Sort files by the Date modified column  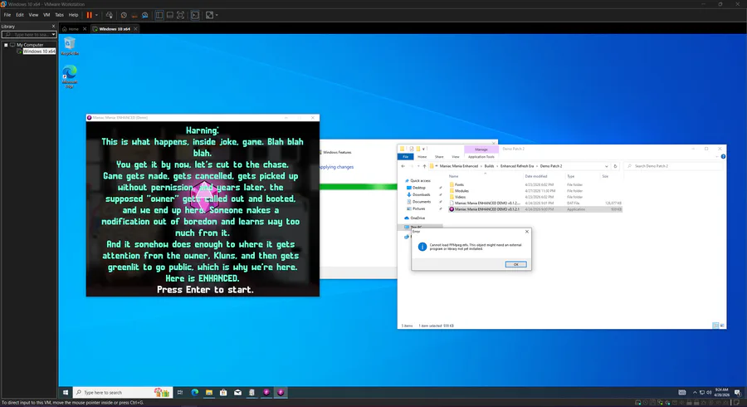[x=536, y=177]
